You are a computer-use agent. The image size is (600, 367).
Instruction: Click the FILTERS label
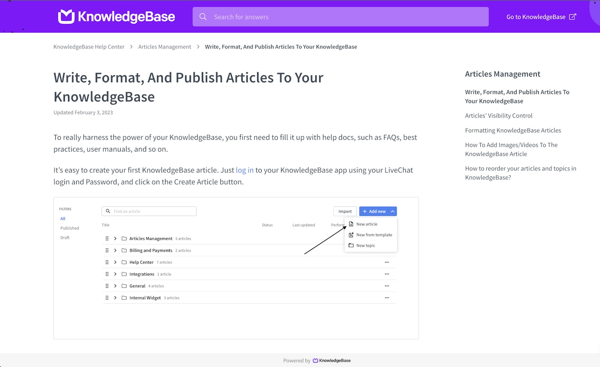(65, 209)
